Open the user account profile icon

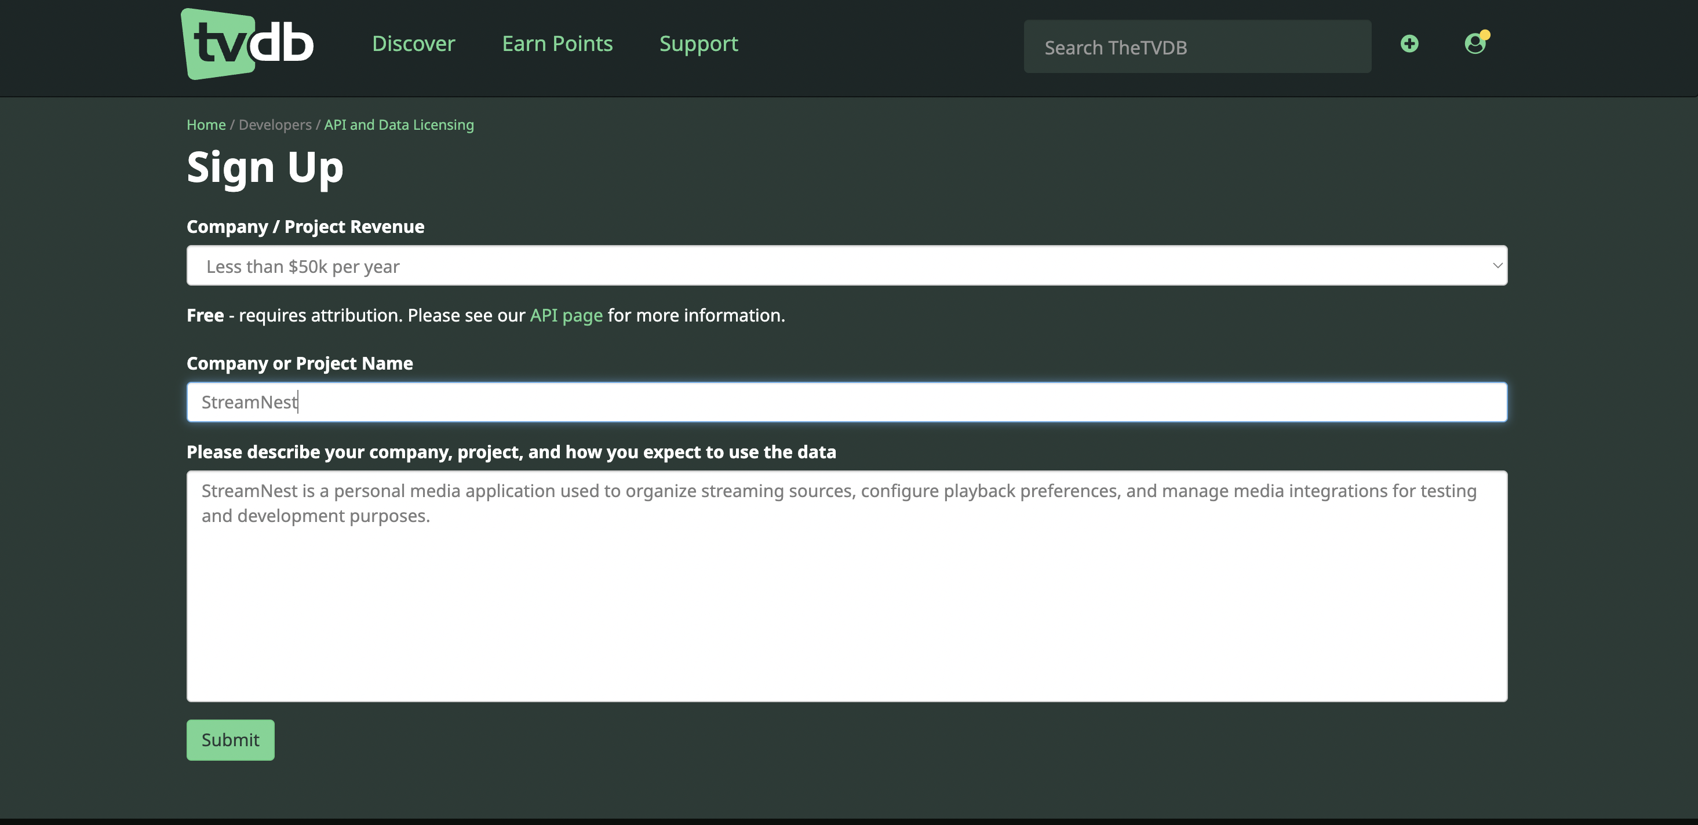pyautogui.click(x=1474, y=44)
